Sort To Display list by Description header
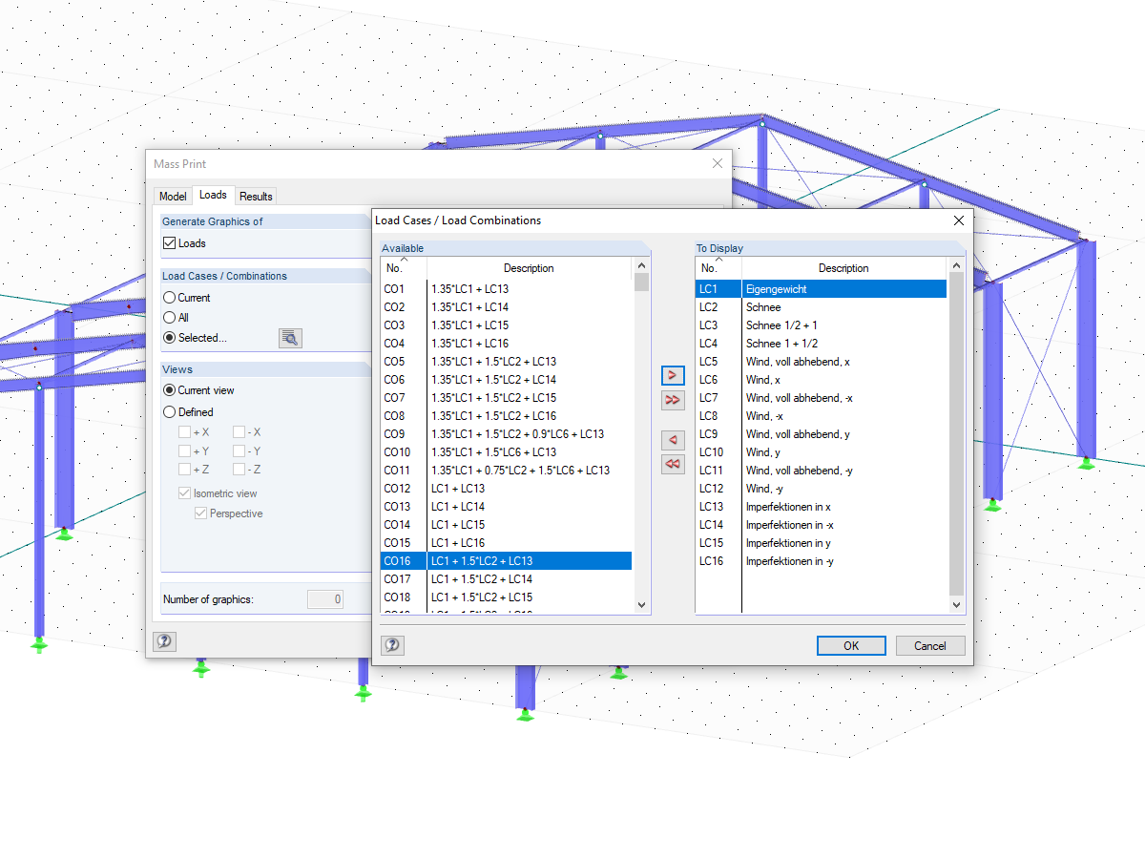The width and height of the screenshot is (1145, 859). (x=843, y=267)
